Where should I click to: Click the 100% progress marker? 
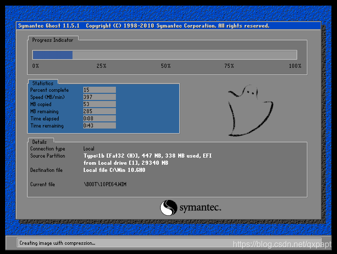point(295,66)
